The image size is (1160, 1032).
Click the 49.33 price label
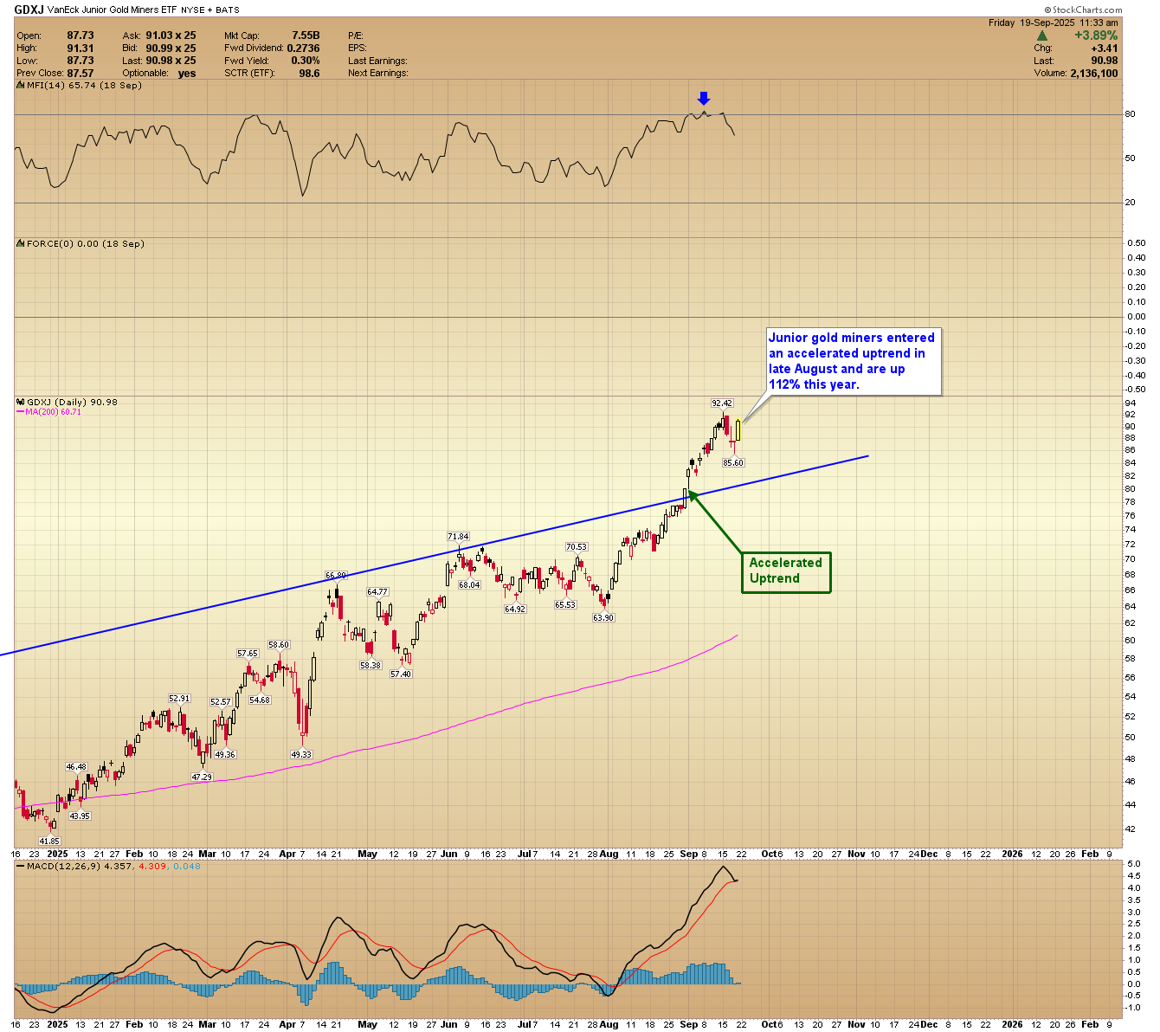(x=301, y=755)
